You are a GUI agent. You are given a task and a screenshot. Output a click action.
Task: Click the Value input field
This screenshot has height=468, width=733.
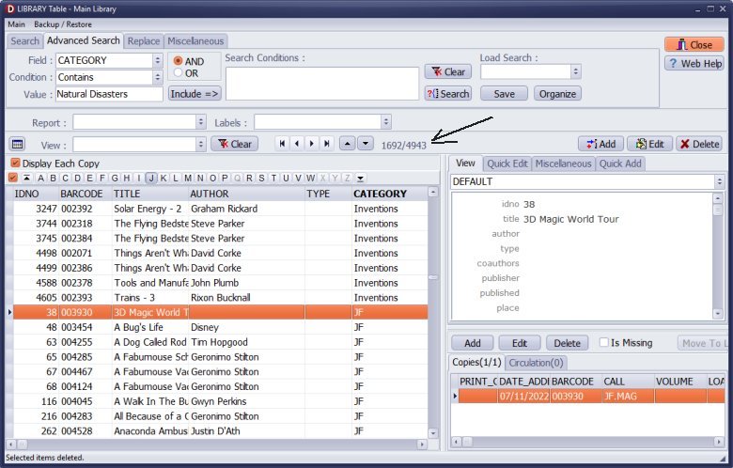[109, 94]
